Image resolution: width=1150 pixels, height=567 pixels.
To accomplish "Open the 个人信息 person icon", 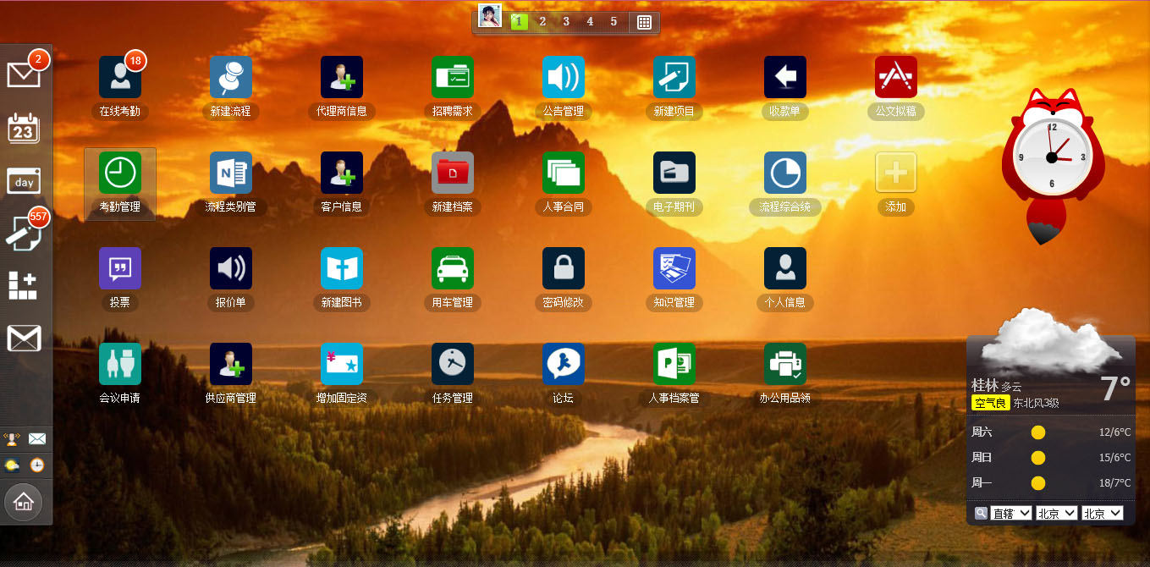I will (x=785, y=268).
